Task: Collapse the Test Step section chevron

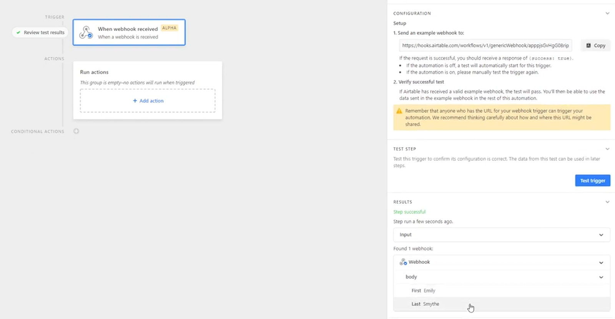Action: point(607,149)
